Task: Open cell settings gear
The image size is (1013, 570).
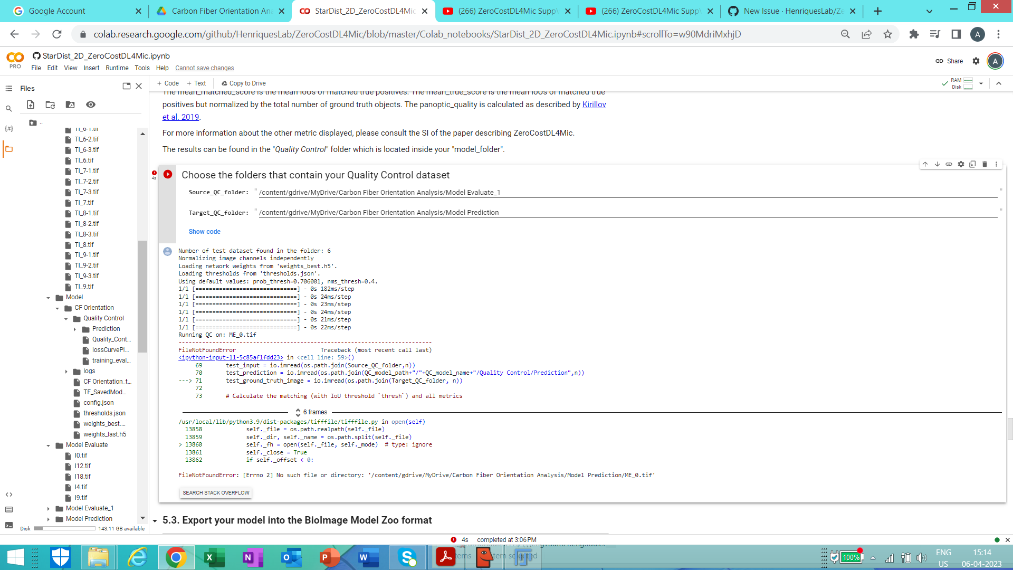Action: [x=960, y=164]
